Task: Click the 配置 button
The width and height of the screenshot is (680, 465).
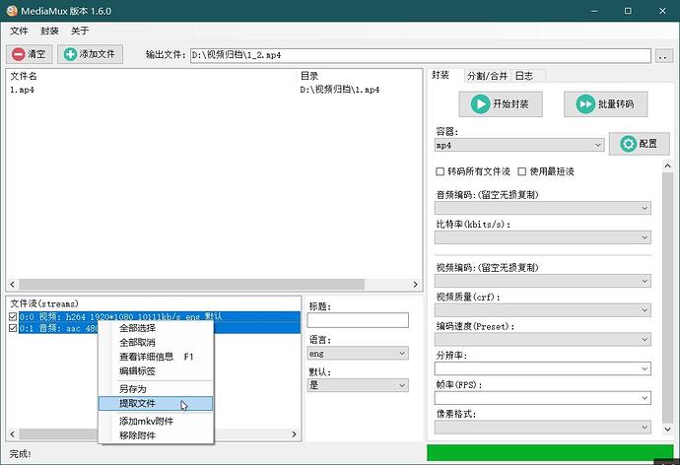Action: [640, 144]
